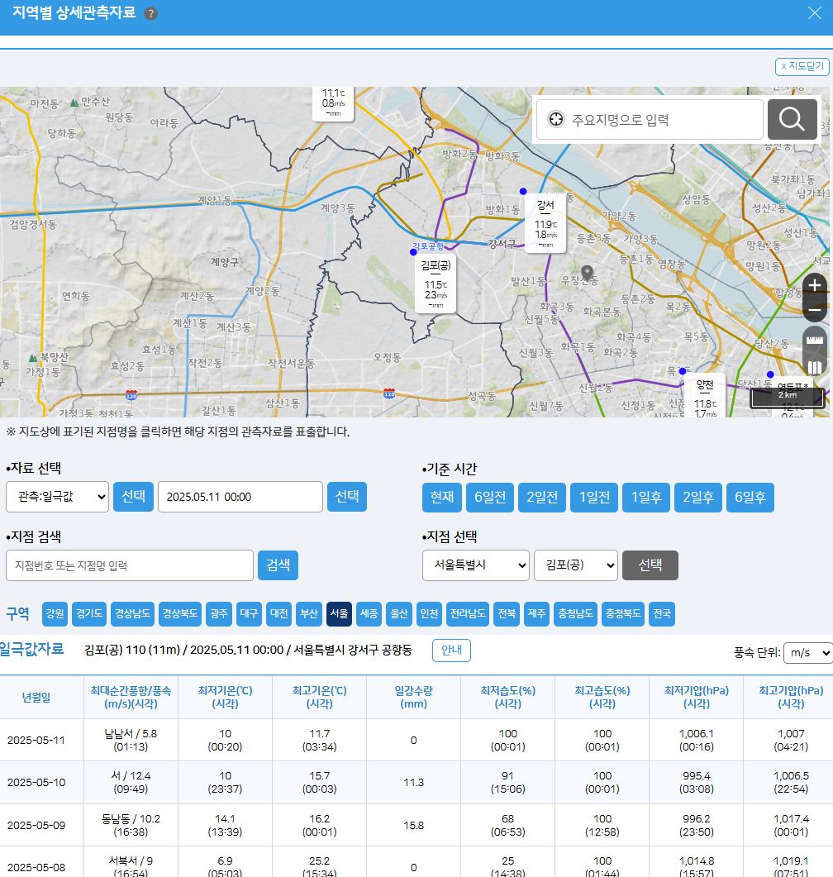Screen dimensions: 833x877
Task: Click the 검색 station search button
Action: coord(278,565)
